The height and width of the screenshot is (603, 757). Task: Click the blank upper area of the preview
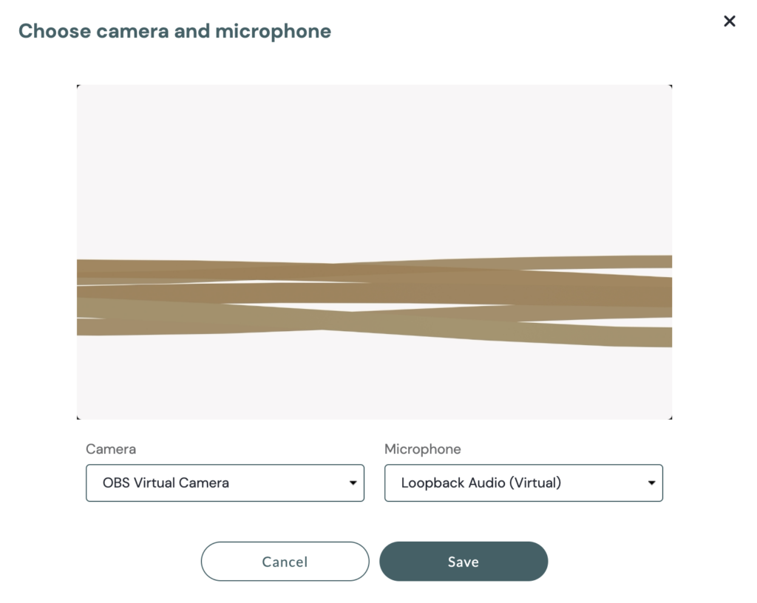(374, 163)
